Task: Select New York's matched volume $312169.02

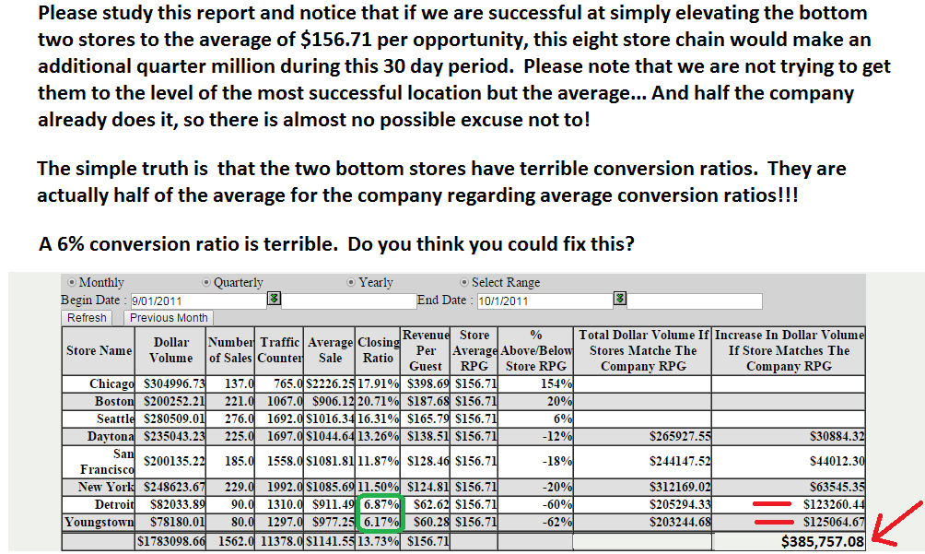Action: coord(643,488)
